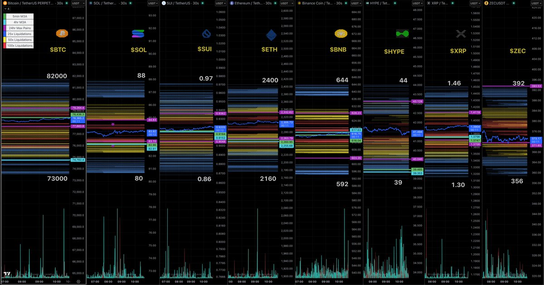
Task: Click the Binance Coin symbol icon in the BNB chart header
Action: pos(300,3)
